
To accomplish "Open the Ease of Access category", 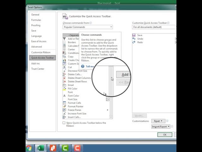I will (x=39, y=41).
